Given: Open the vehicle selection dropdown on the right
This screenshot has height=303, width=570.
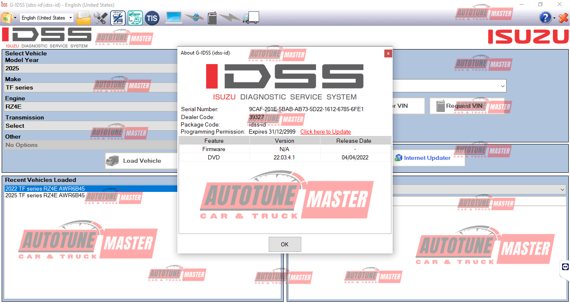Looking at the screenshot, I should pos(502,86).
